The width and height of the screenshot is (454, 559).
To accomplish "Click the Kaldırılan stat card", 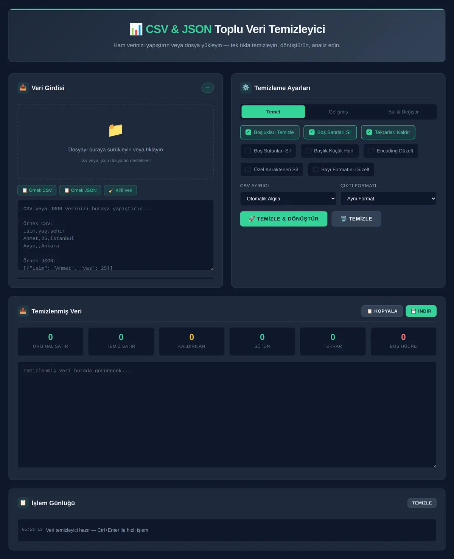I will pos(192,342).
